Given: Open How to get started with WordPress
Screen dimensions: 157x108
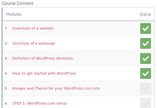Looking at the screenshot, I should coord(44,73).
